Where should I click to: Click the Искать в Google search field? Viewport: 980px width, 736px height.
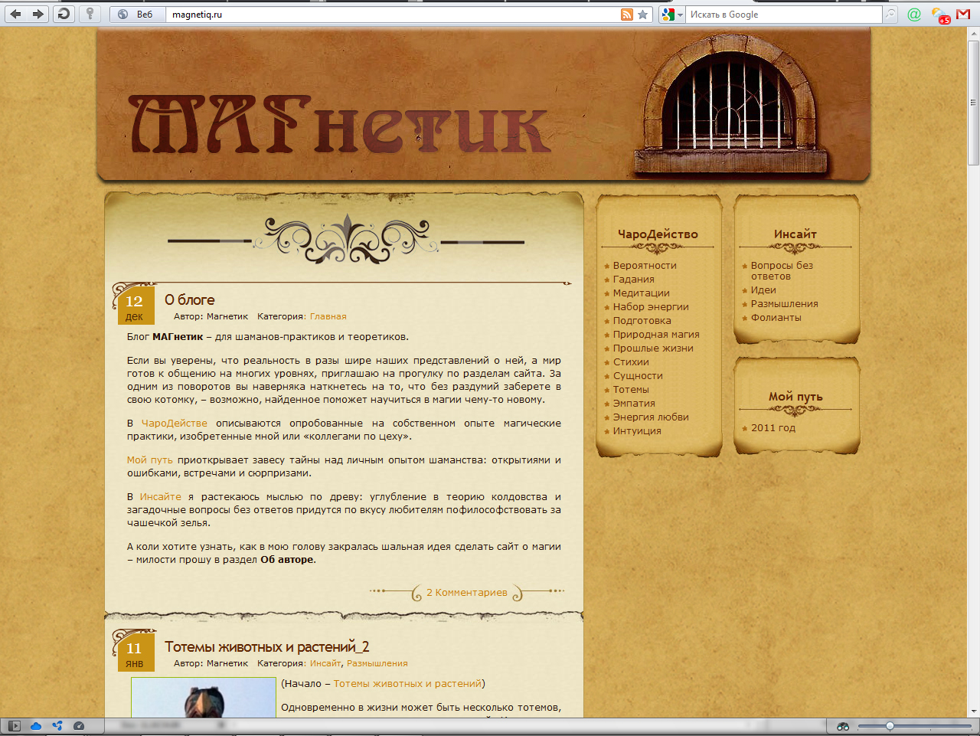781,14
